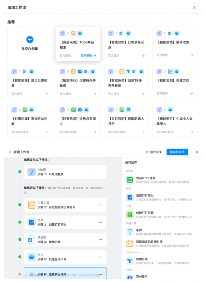Open more options for 步骤 3 创建钉钉待办
Viewport: 206px width, 282px height.
[101, 222]
